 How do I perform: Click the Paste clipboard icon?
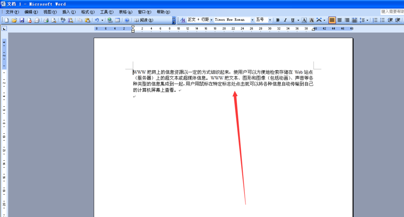[87, 20]
